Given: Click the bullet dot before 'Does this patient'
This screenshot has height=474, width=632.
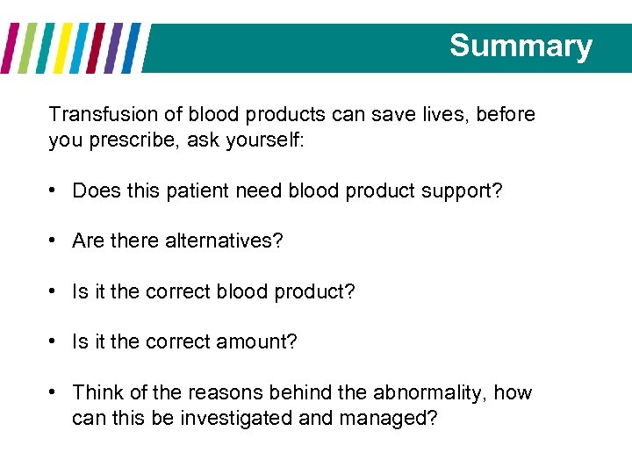Looking at the screenshot, I should [x=54, y=190].
